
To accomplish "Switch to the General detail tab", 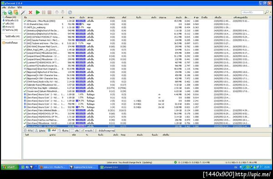I will (x=28, y=131).
